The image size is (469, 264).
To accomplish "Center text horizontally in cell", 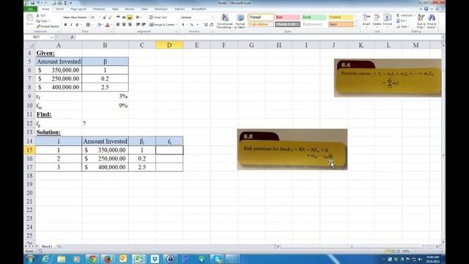I will [x=124, y=24].
